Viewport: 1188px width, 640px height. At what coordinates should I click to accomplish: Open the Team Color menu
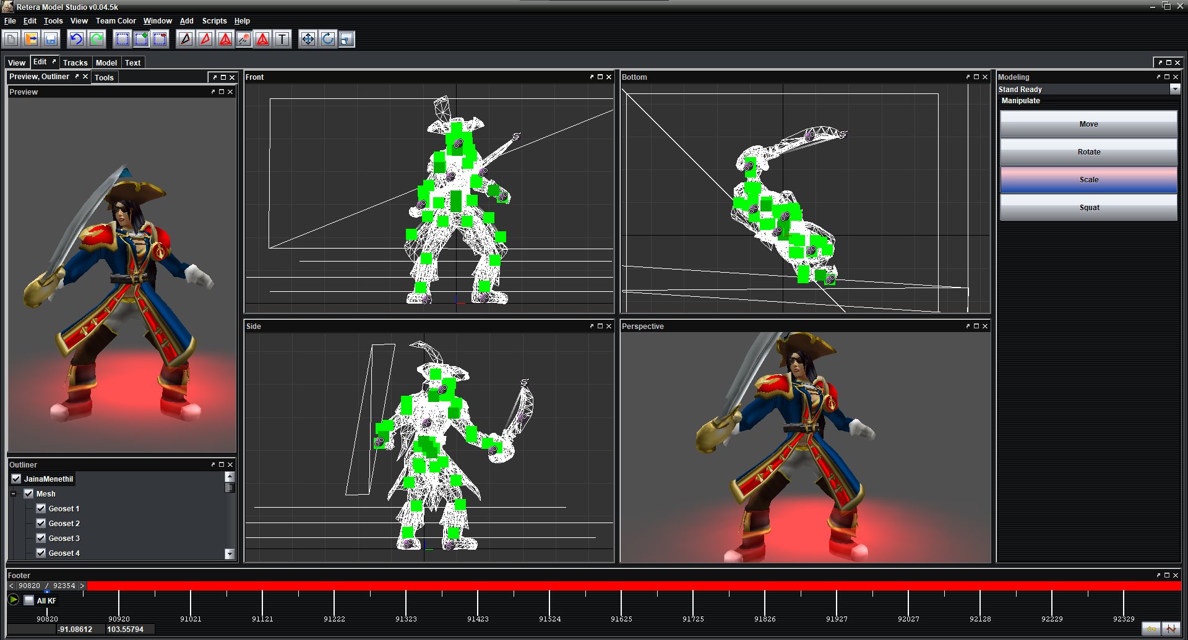(x=116, y=21)
